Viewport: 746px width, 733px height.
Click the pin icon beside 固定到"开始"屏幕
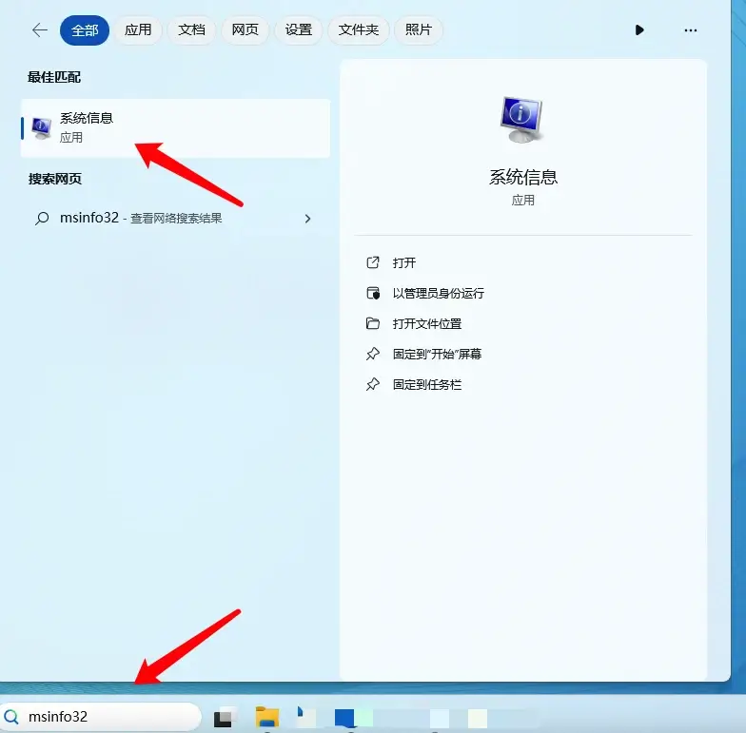pyautogui.click(x=373, y=354)
